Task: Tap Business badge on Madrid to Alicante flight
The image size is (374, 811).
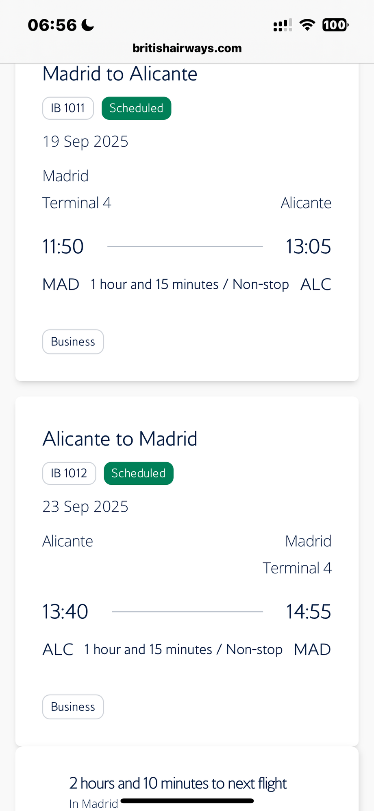Action: 73,342
